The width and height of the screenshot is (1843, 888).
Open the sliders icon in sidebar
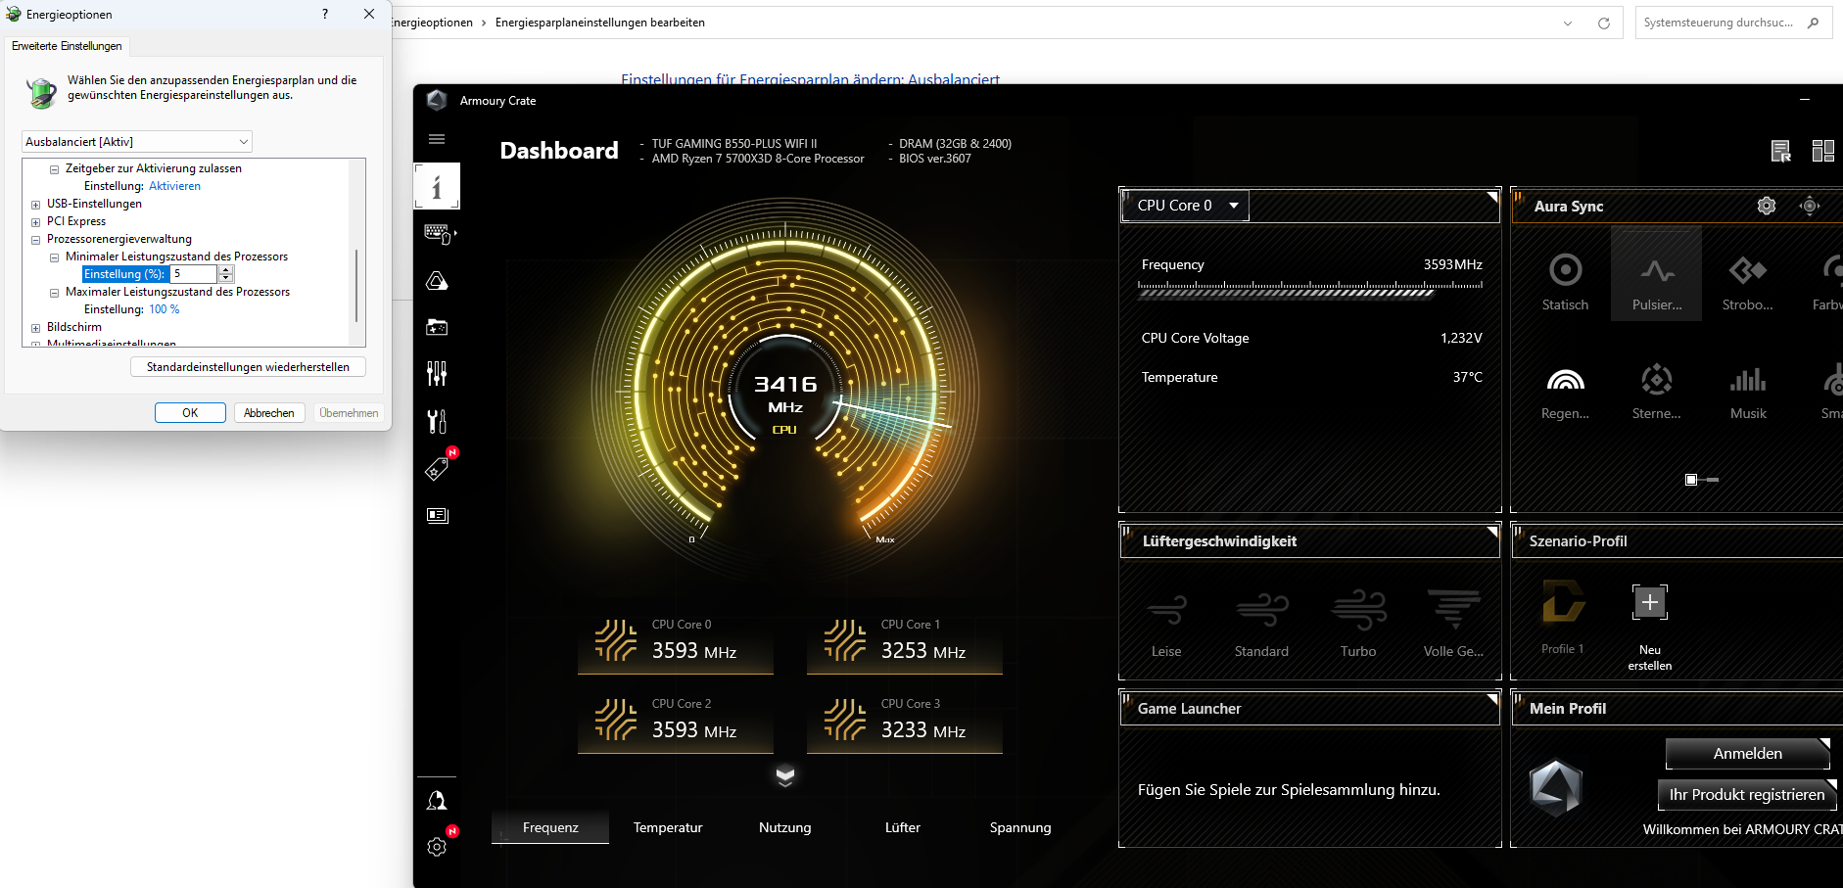[x=437, y=373]
